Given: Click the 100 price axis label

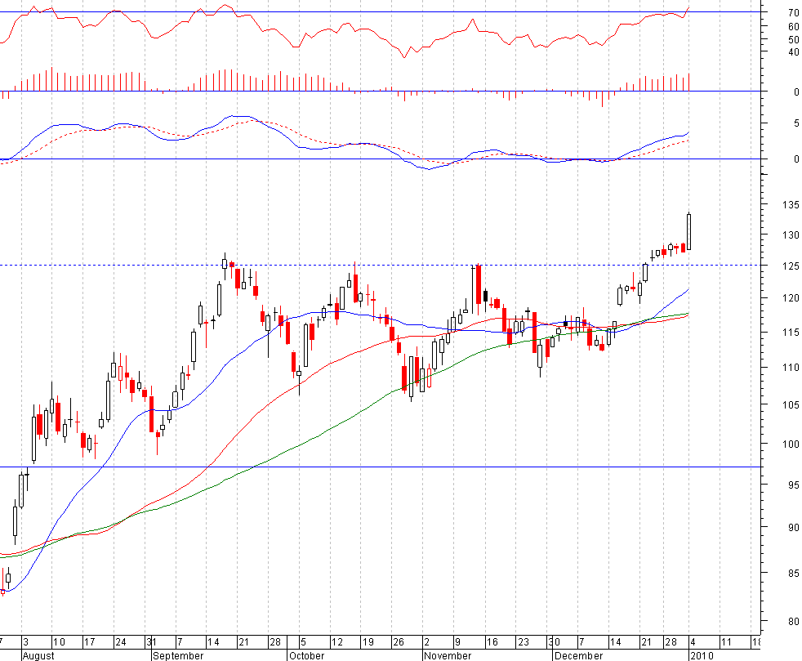Looking at the screenshot, I should click(791, 444).
